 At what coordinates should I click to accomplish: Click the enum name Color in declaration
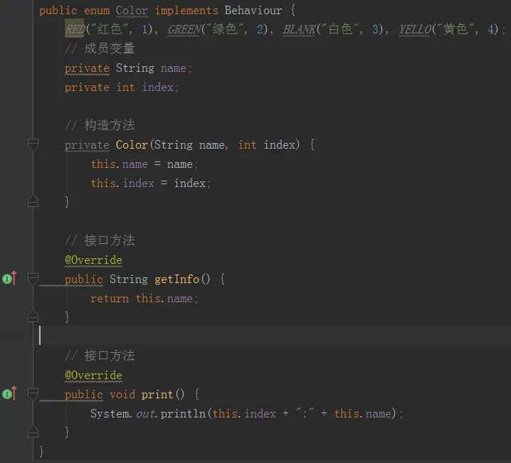click(132, 11)
